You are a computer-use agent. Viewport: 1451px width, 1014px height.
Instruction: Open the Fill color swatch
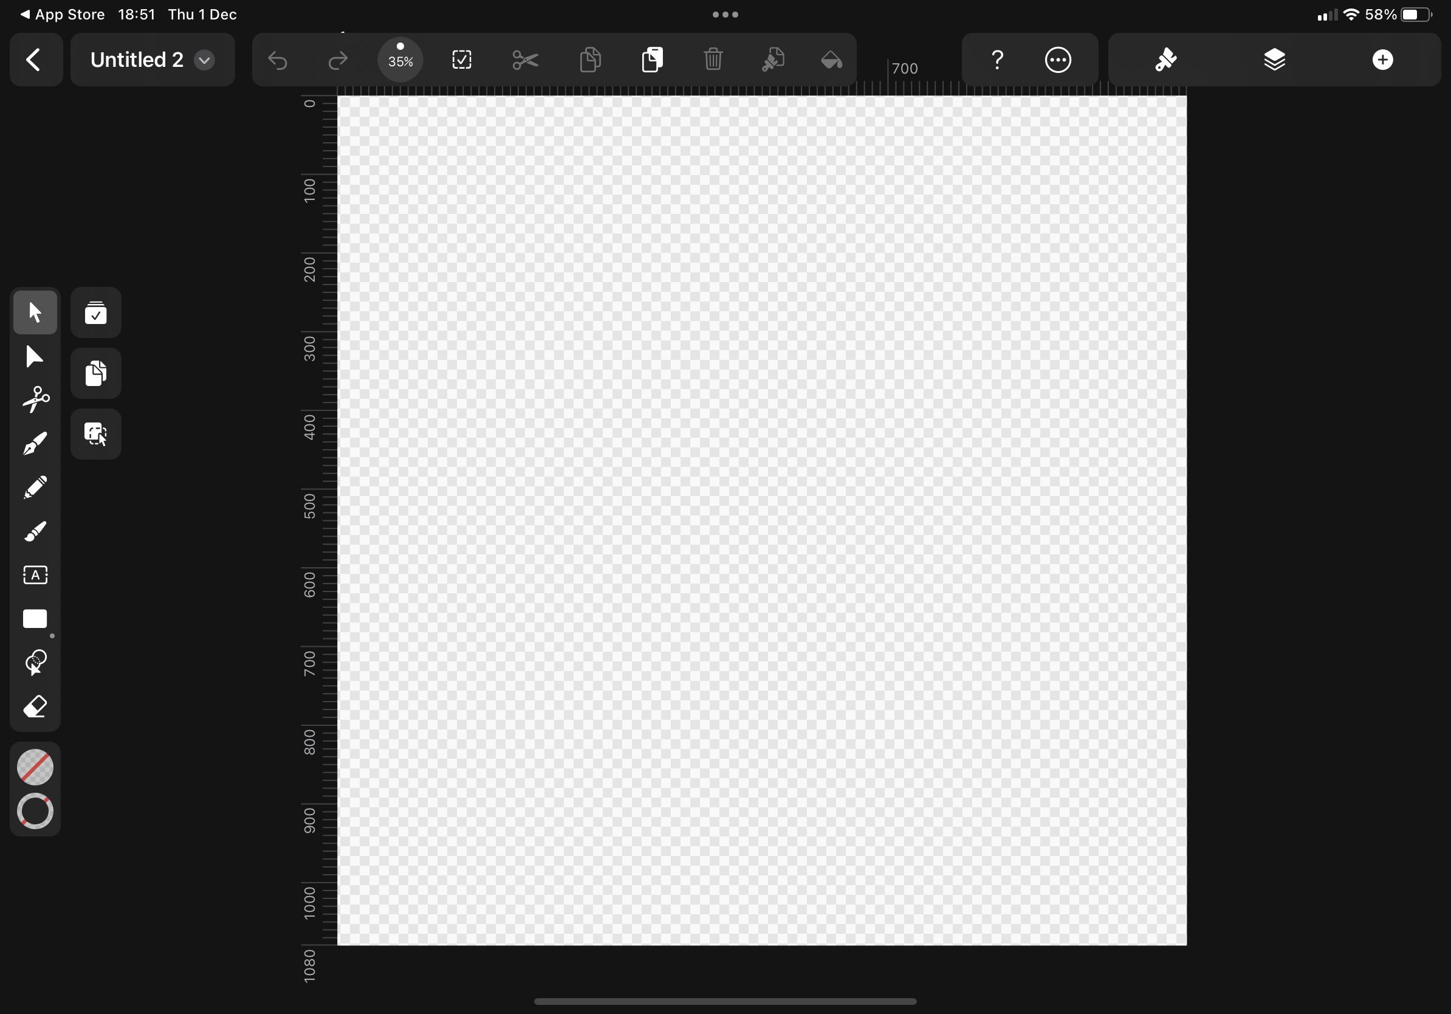pos(35,767)
